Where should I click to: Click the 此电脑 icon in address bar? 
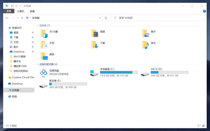point(27,18)
